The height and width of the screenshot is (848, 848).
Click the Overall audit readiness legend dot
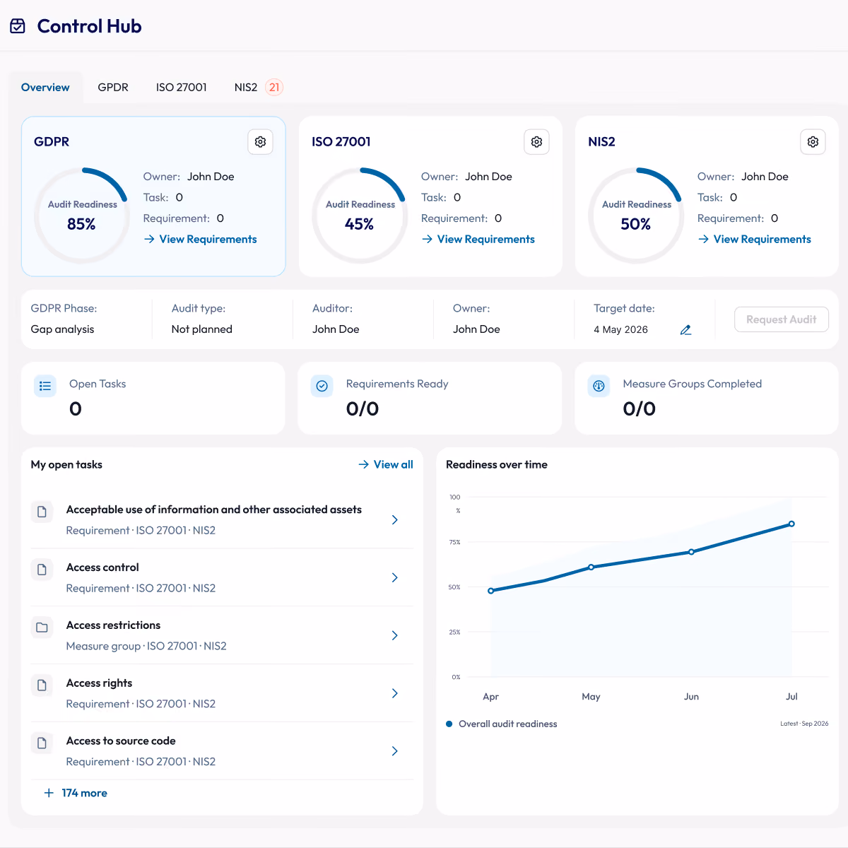(449, 724)
